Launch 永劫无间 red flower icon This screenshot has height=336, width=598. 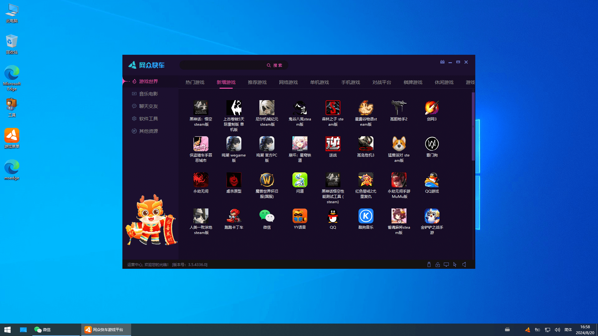(x=201, y=180)
